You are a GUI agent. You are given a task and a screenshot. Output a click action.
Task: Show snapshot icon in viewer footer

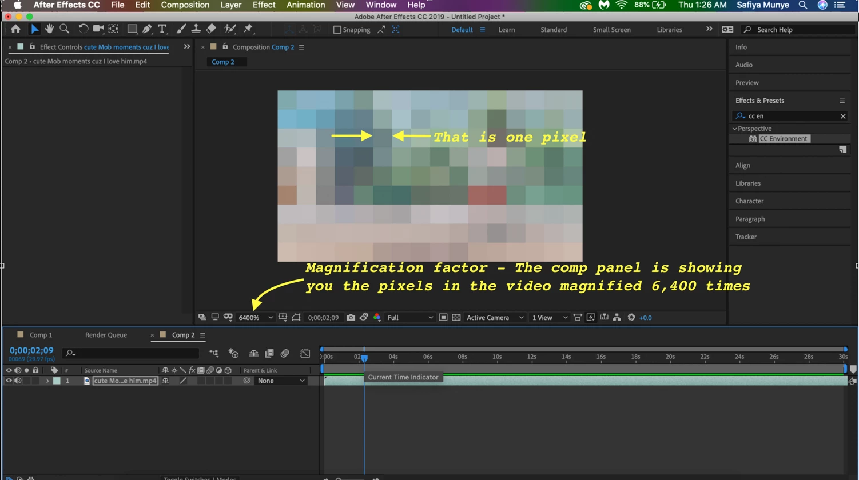click(x=364, y=318)
